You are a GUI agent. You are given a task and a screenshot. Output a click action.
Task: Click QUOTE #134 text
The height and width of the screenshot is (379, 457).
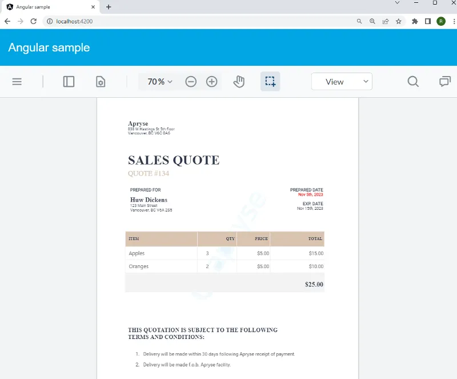coord(149,174)
